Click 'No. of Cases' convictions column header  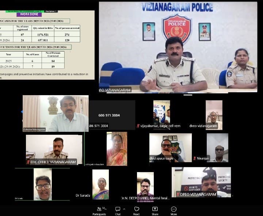tap(33, 54)
